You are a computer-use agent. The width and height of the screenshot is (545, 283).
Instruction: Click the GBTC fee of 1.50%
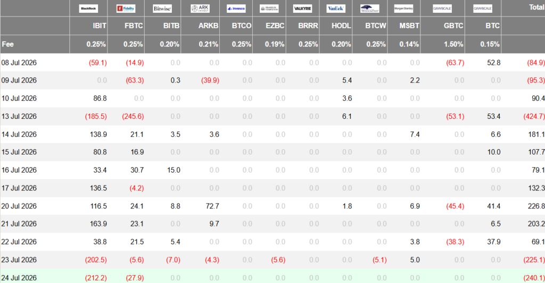(453, 44)
